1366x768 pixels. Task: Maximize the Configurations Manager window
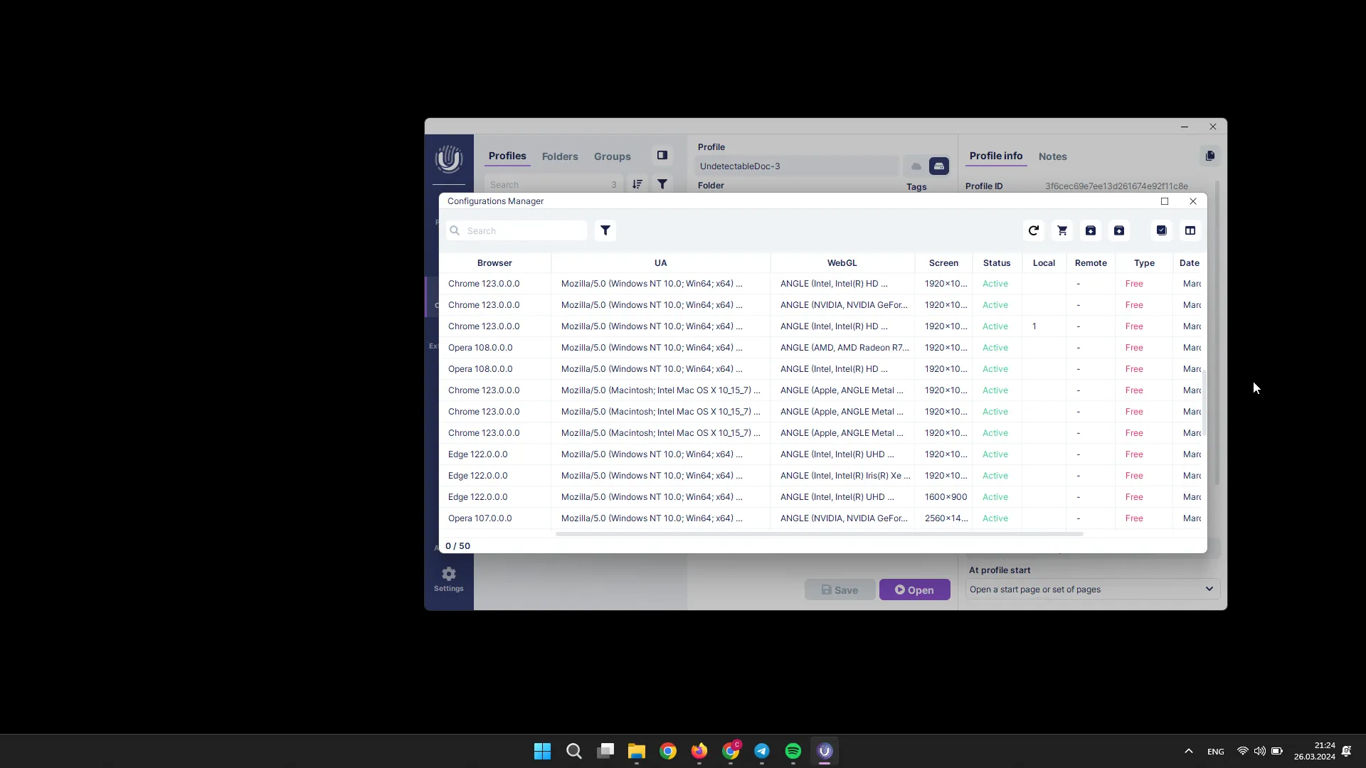coord(1165,201)
